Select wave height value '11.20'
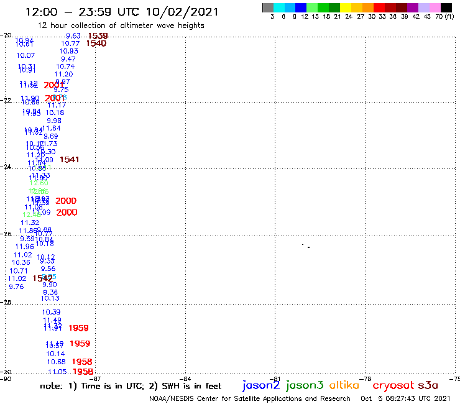This screenshot has width=460, height=404. pyautogui.click(x=63, y=74)
